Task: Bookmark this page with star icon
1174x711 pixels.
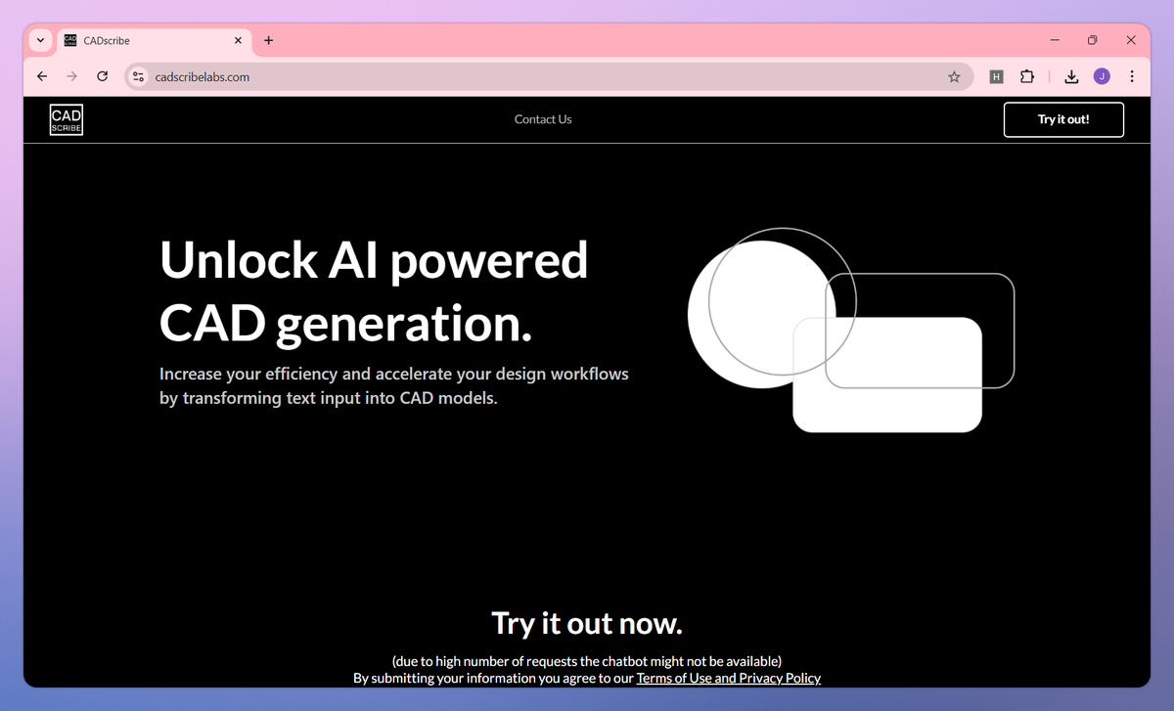Action: click(954, 76)
